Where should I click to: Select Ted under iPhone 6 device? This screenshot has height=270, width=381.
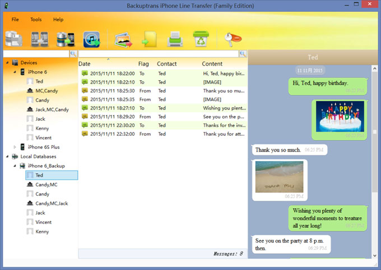pos(39,81)
